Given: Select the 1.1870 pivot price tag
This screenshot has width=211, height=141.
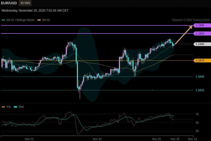Looking at the screenshot, I should pos(202,60).
